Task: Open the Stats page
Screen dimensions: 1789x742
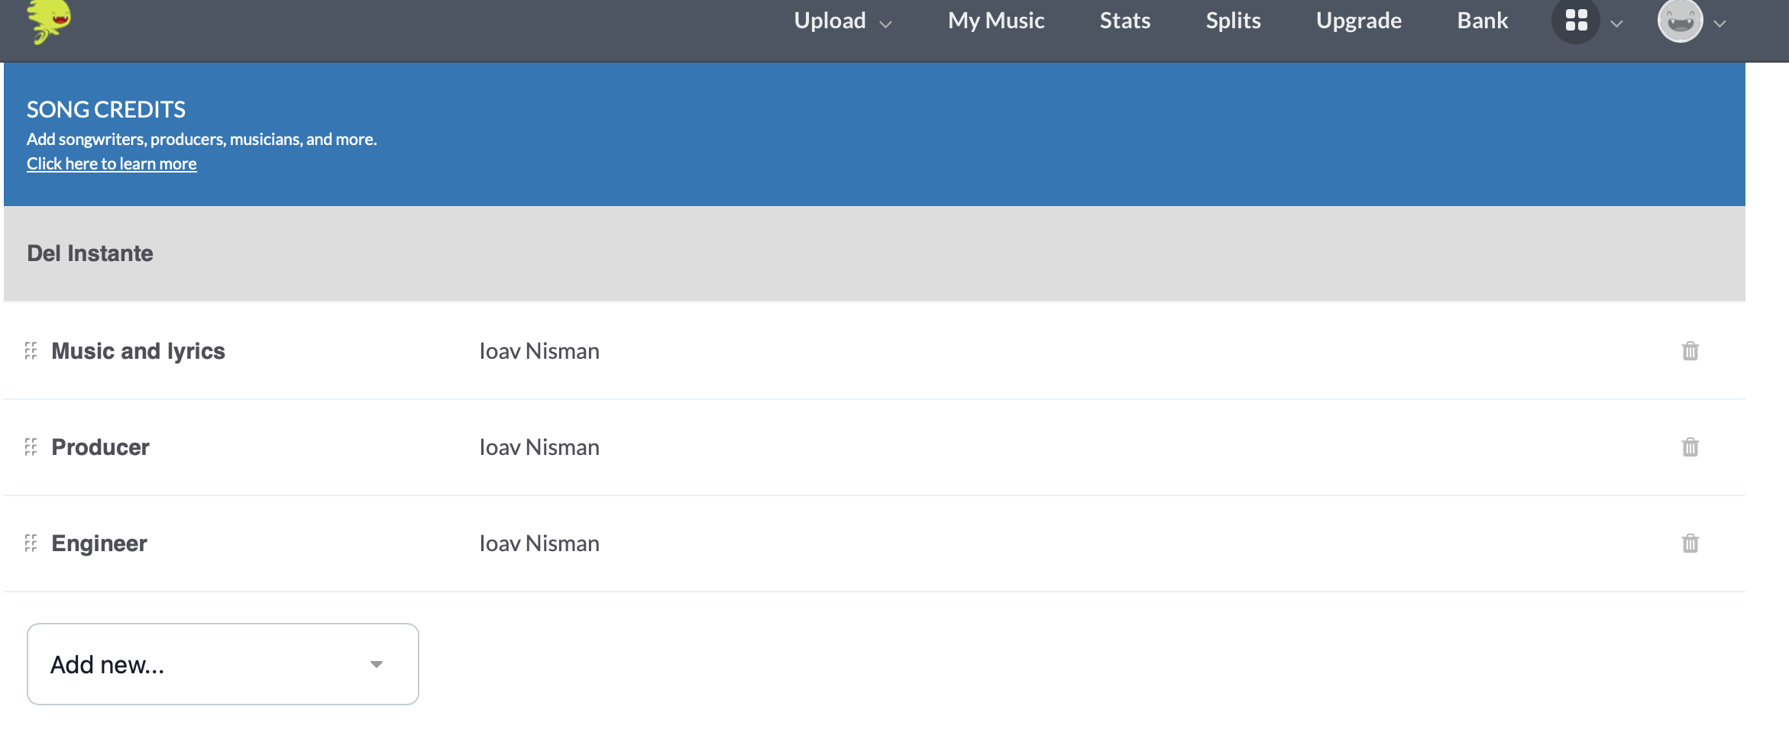Action: [1125, 21]
